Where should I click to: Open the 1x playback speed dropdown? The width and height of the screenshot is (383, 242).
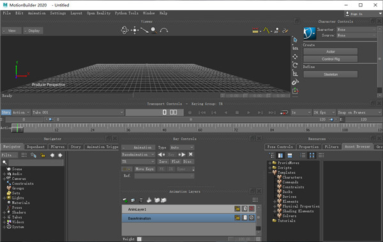coord(301,112)
